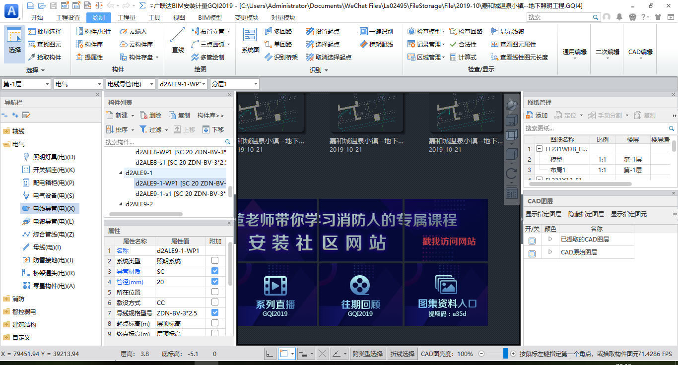Toggle 附加 checkbox for 起点标高 row

pos(215,323)
